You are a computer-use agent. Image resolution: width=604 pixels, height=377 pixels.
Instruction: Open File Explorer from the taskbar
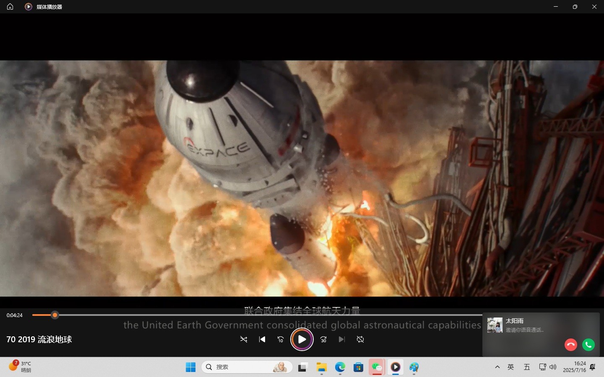click(322, 367)
